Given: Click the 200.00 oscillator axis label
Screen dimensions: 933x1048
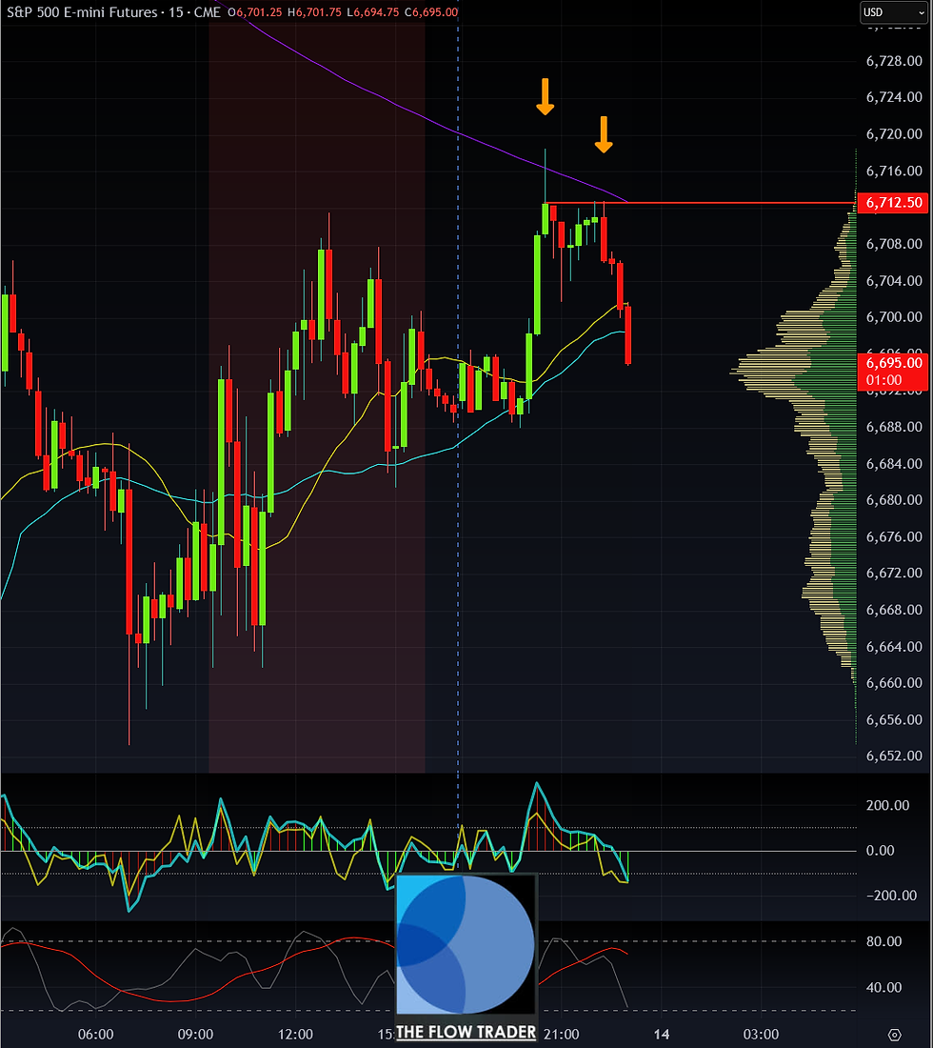Looking at the screenshot, I should click(x=888, y=805).
